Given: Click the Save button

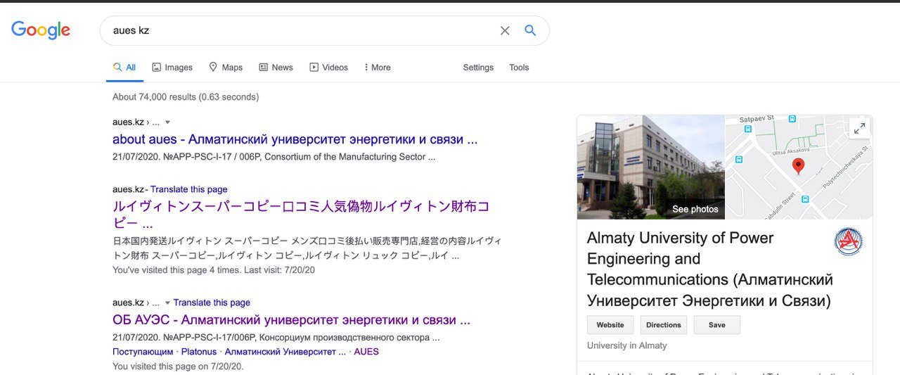Looking at the screenshot, I should (x=717, y=325).
